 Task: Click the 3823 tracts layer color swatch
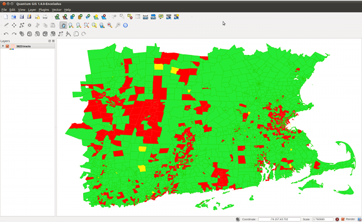pos(13,46)
